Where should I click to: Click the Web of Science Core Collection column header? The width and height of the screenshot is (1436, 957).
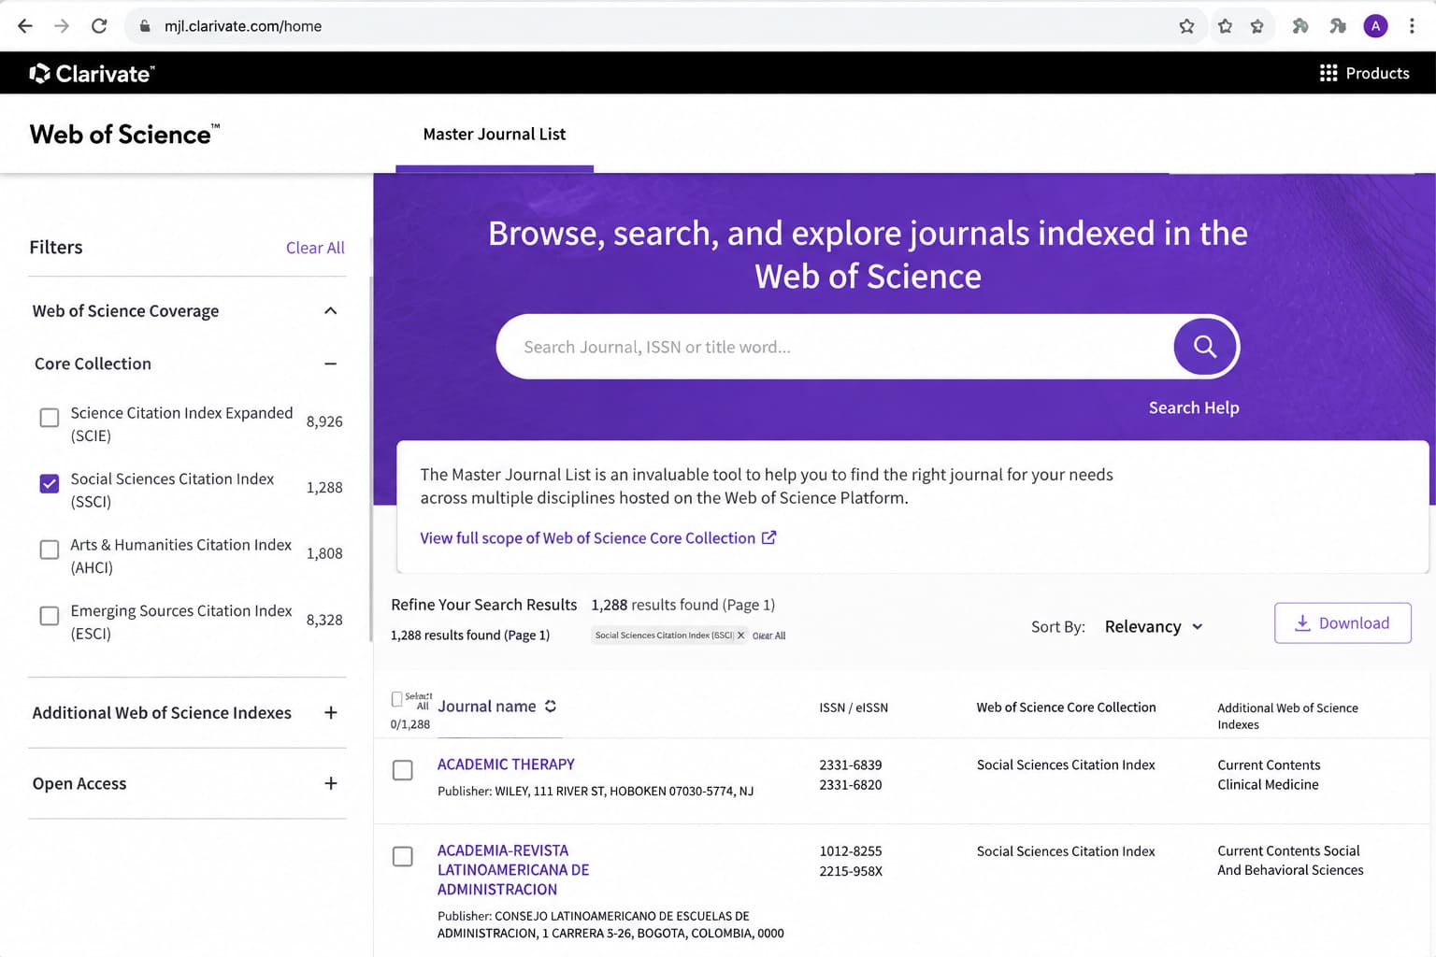pyautogui.click(x=1066, y=707)
